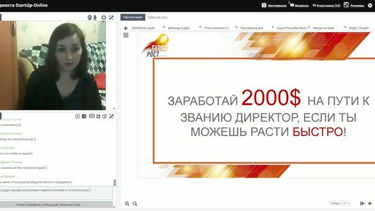
Task: Switch to the Рабочий стол tab
Action: (157, 17)
